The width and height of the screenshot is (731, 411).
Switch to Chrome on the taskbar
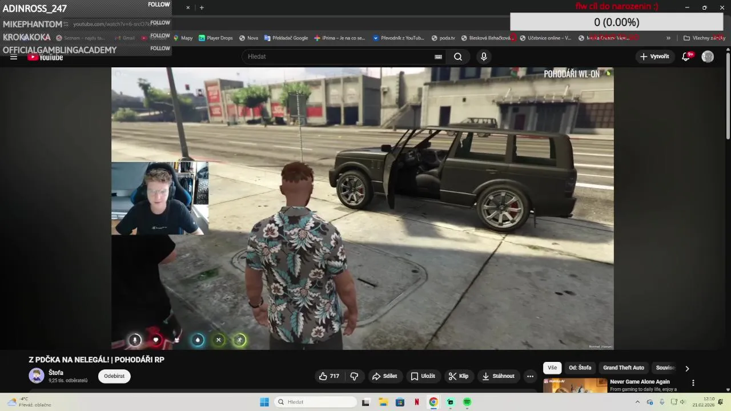433,402
